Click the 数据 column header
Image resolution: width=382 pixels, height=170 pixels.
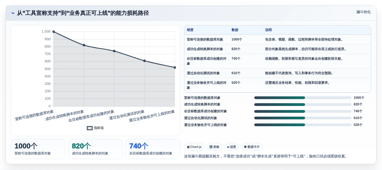pyautogui.click(x=235, y=30)
